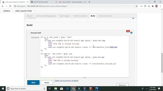
Task: Delete the Execute shell build step
Action: [128, 31]
